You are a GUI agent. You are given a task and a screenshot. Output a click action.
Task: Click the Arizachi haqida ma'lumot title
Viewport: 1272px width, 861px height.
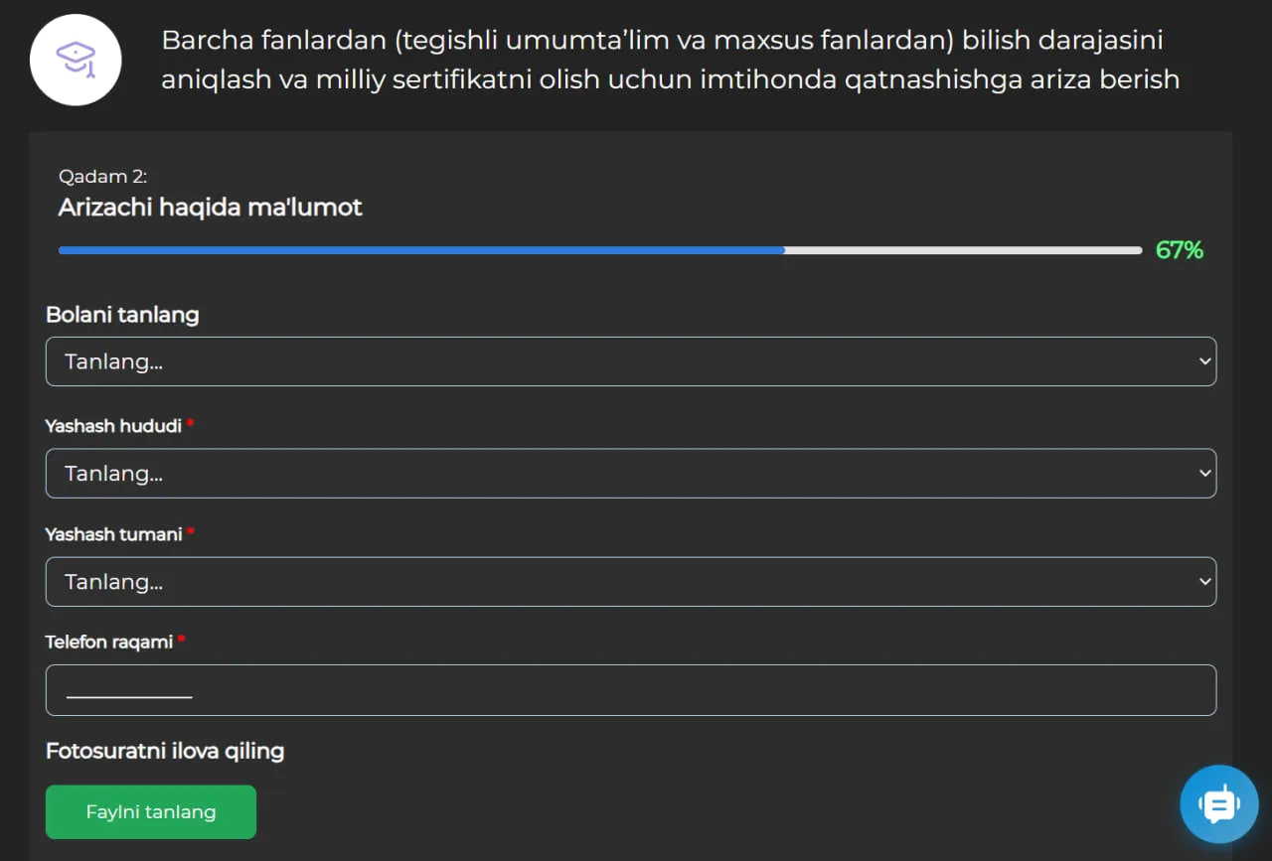tap(210, 208)
